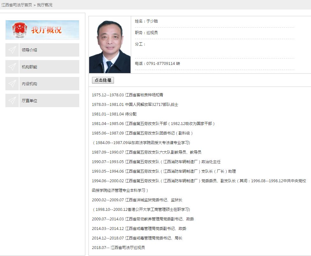Screen dimensions: 311x256
Task: Open 江西省司法厅首页 breadcrumb link
Action: (x=17, y=5)
